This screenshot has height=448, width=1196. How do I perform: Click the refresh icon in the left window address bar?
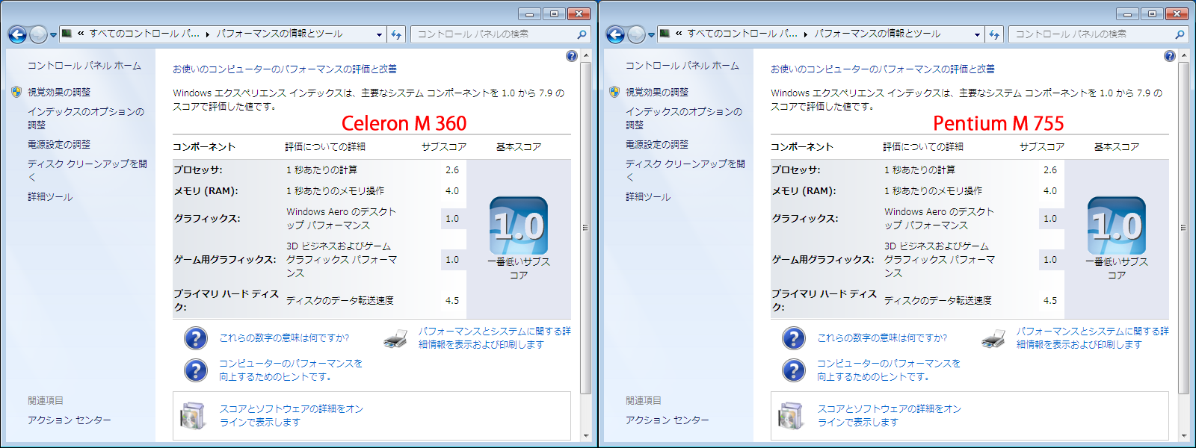coord(396,34)
